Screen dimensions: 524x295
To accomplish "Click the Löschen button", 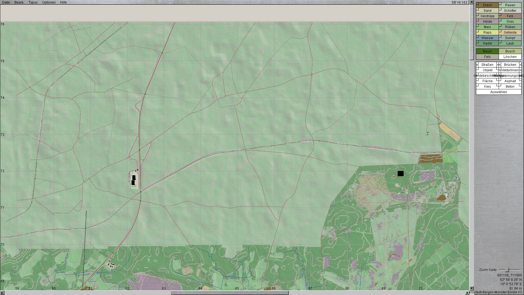I will click(510, 57).
